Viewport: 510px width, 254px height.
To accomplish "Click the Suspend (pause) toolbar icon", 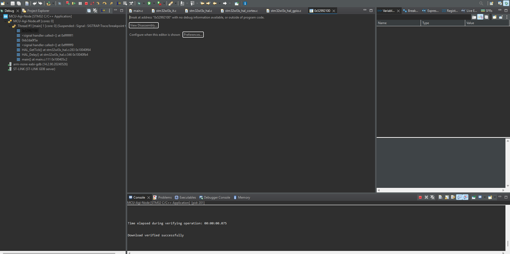I will click(x=80, y=3).
